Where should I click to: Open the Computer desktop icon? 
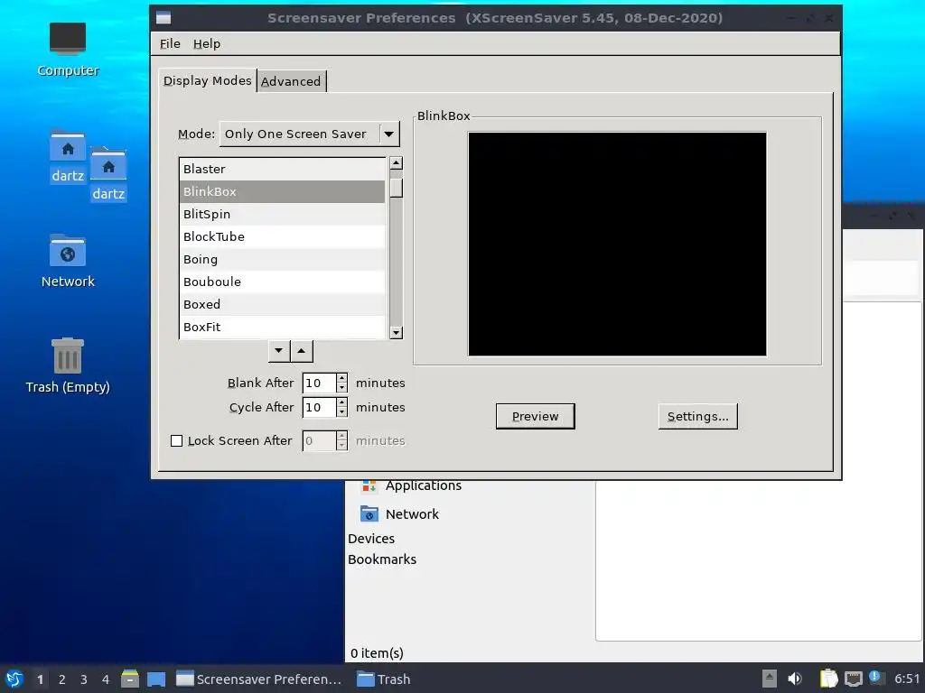(x=68, y=50)
